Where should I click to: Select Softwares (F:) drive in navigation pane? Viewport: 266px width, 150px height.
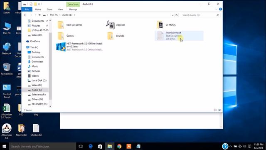click(37, 95)
